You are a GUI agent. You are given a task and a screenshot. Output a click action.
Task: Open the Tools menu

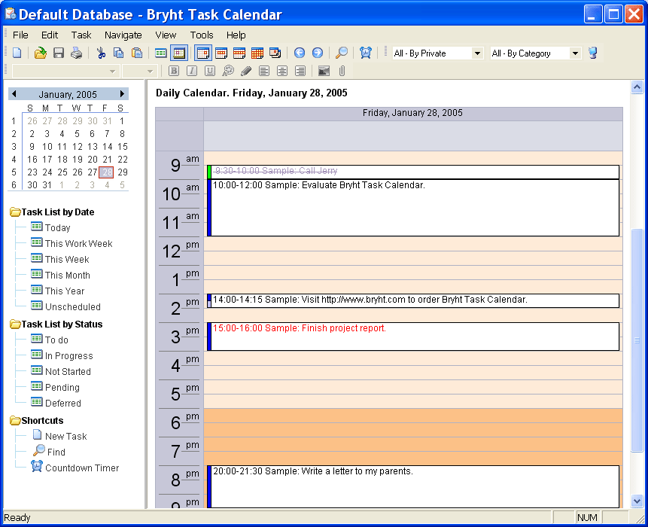pos(202,35)
